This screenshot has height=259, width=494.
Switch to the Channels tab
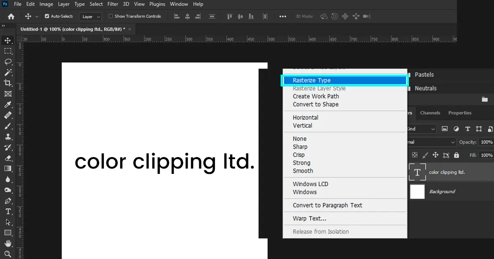[x=430, y=113]
